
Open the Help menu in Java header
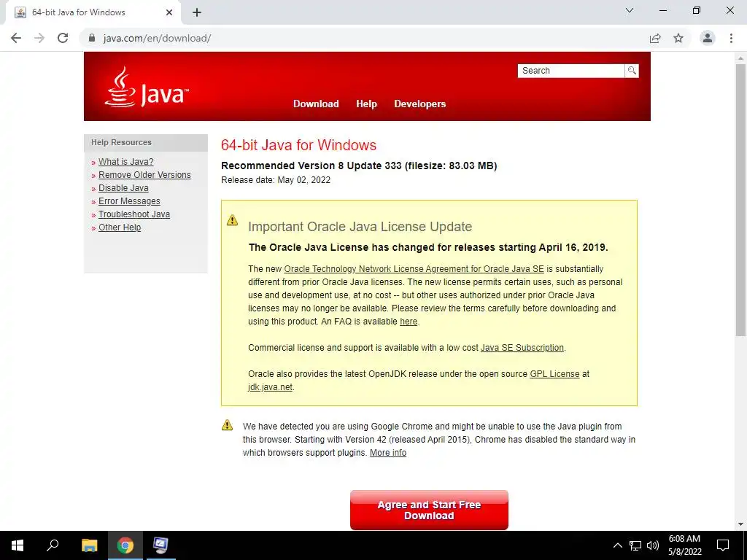point(366,104)
